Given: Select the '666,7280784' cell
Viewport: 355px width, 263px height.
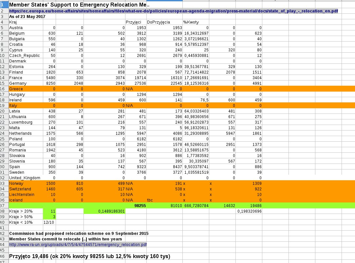Looking at the screenshot, I should [x=196, y=205].
